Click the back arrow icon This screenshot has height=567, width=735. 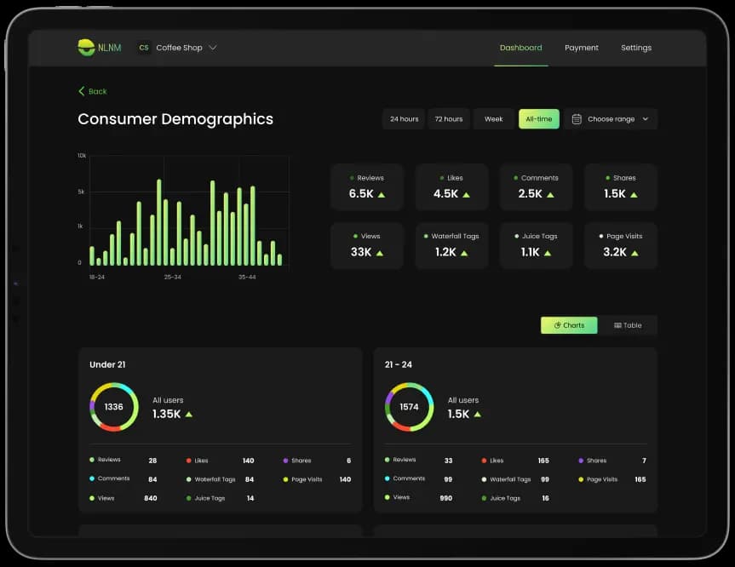coord(82,91)
